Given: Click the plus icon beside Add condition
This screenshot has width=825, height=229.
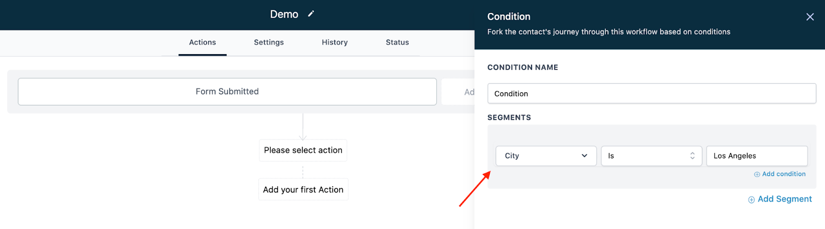Looking at the screenshot, I should (757, 174).
